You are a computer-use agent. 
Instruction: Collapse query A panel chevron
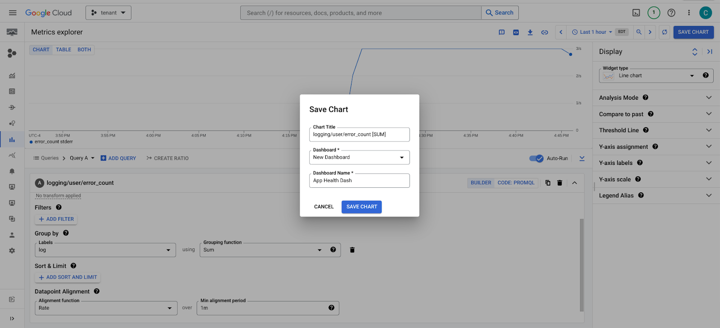click(x=575, y=183)
